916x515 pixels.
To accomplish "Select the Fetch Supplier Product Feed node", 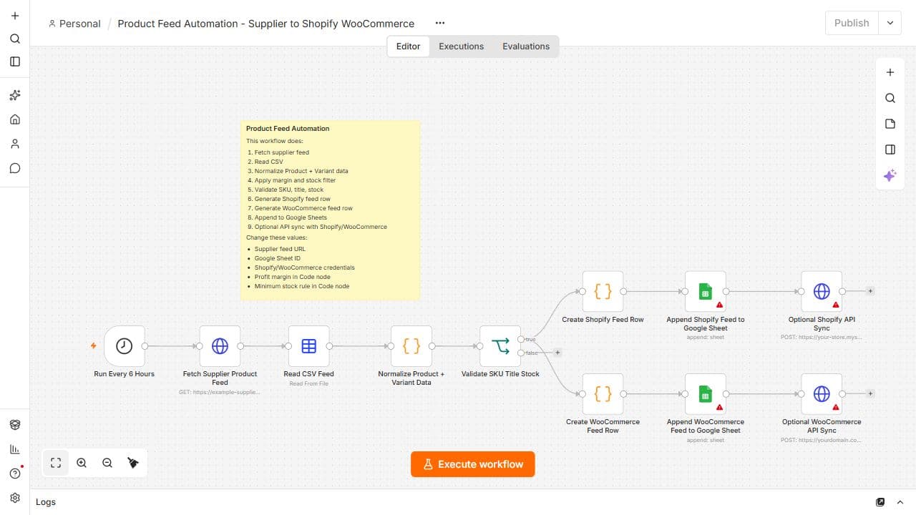I will pos(220,346).
